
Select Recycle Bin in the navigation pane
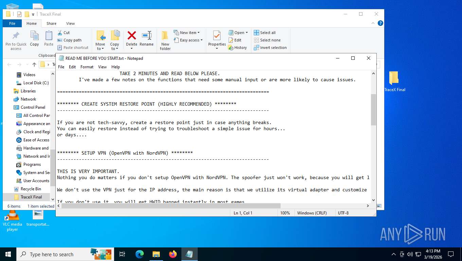[x=28, y=189]
